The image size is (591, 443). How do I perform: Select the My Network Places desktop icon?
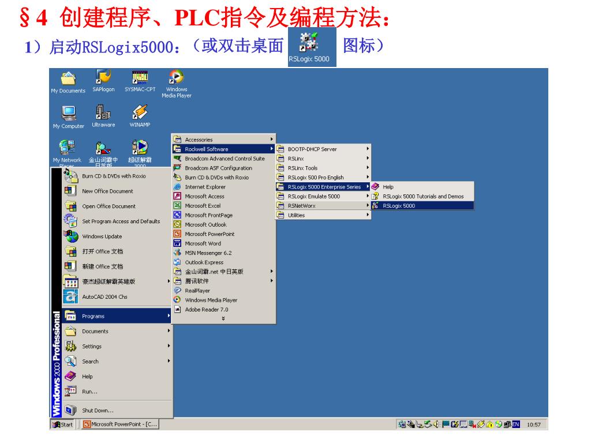[x=67, y=153]
